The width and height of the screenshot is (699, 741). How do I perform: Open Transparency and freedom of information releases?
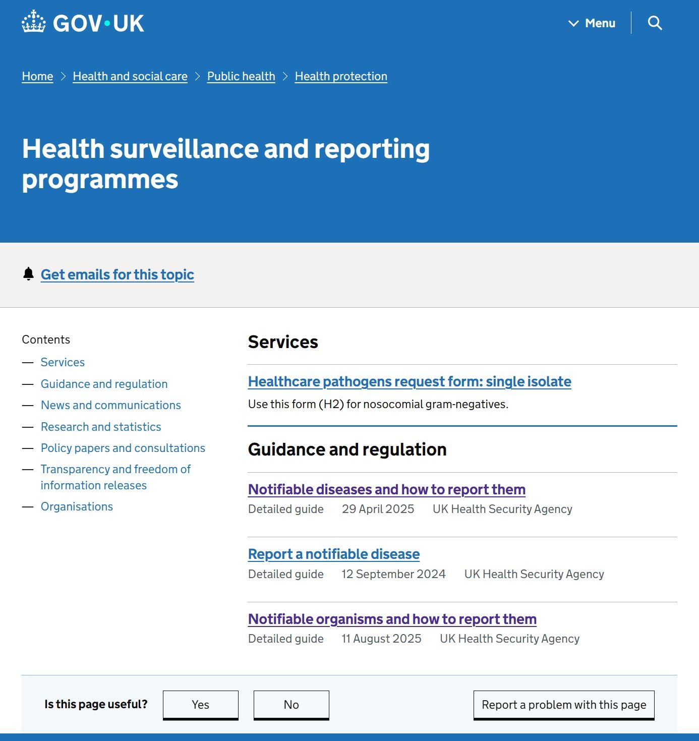[115, 477]
